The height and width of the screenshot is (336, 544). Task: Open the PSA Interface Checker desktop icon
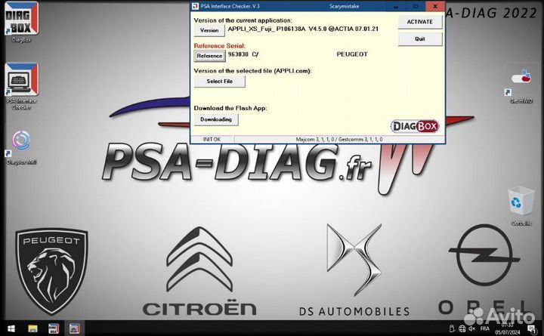click(x=21, y=85)
